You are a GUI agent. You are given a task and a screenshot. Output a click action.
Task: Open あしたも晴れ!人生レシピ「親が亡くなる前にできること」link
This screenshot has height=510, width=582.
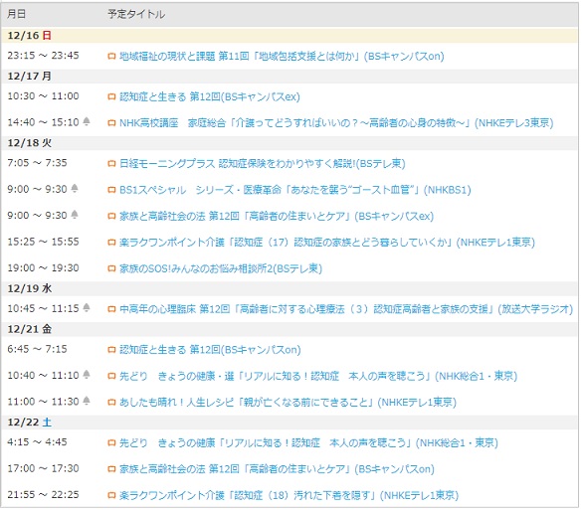pyautogui.click(x=289, y=403)
